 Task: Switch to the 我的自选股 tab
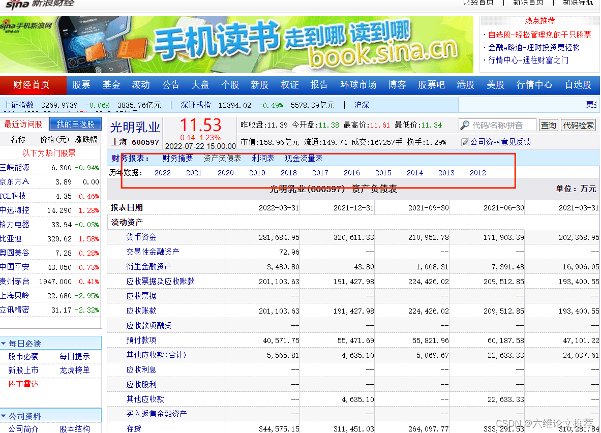(x=76, y=124)
